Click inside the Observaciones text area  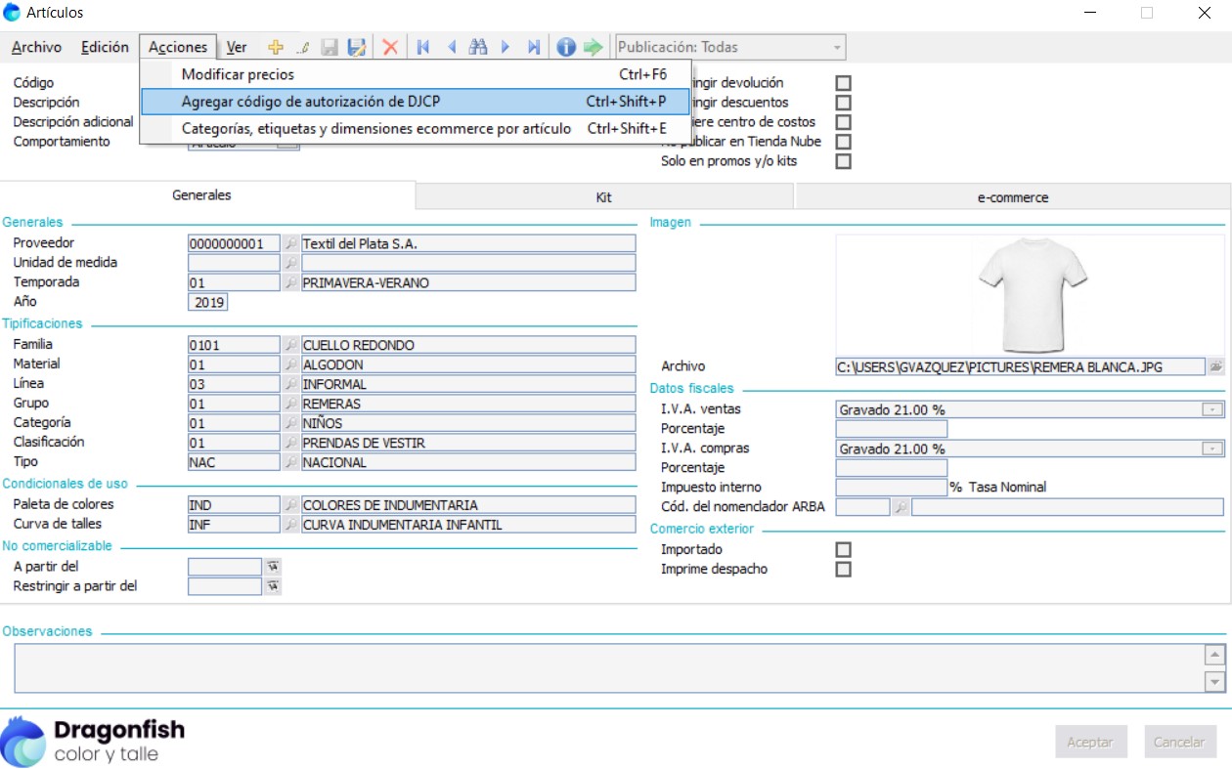pos(606,667)
